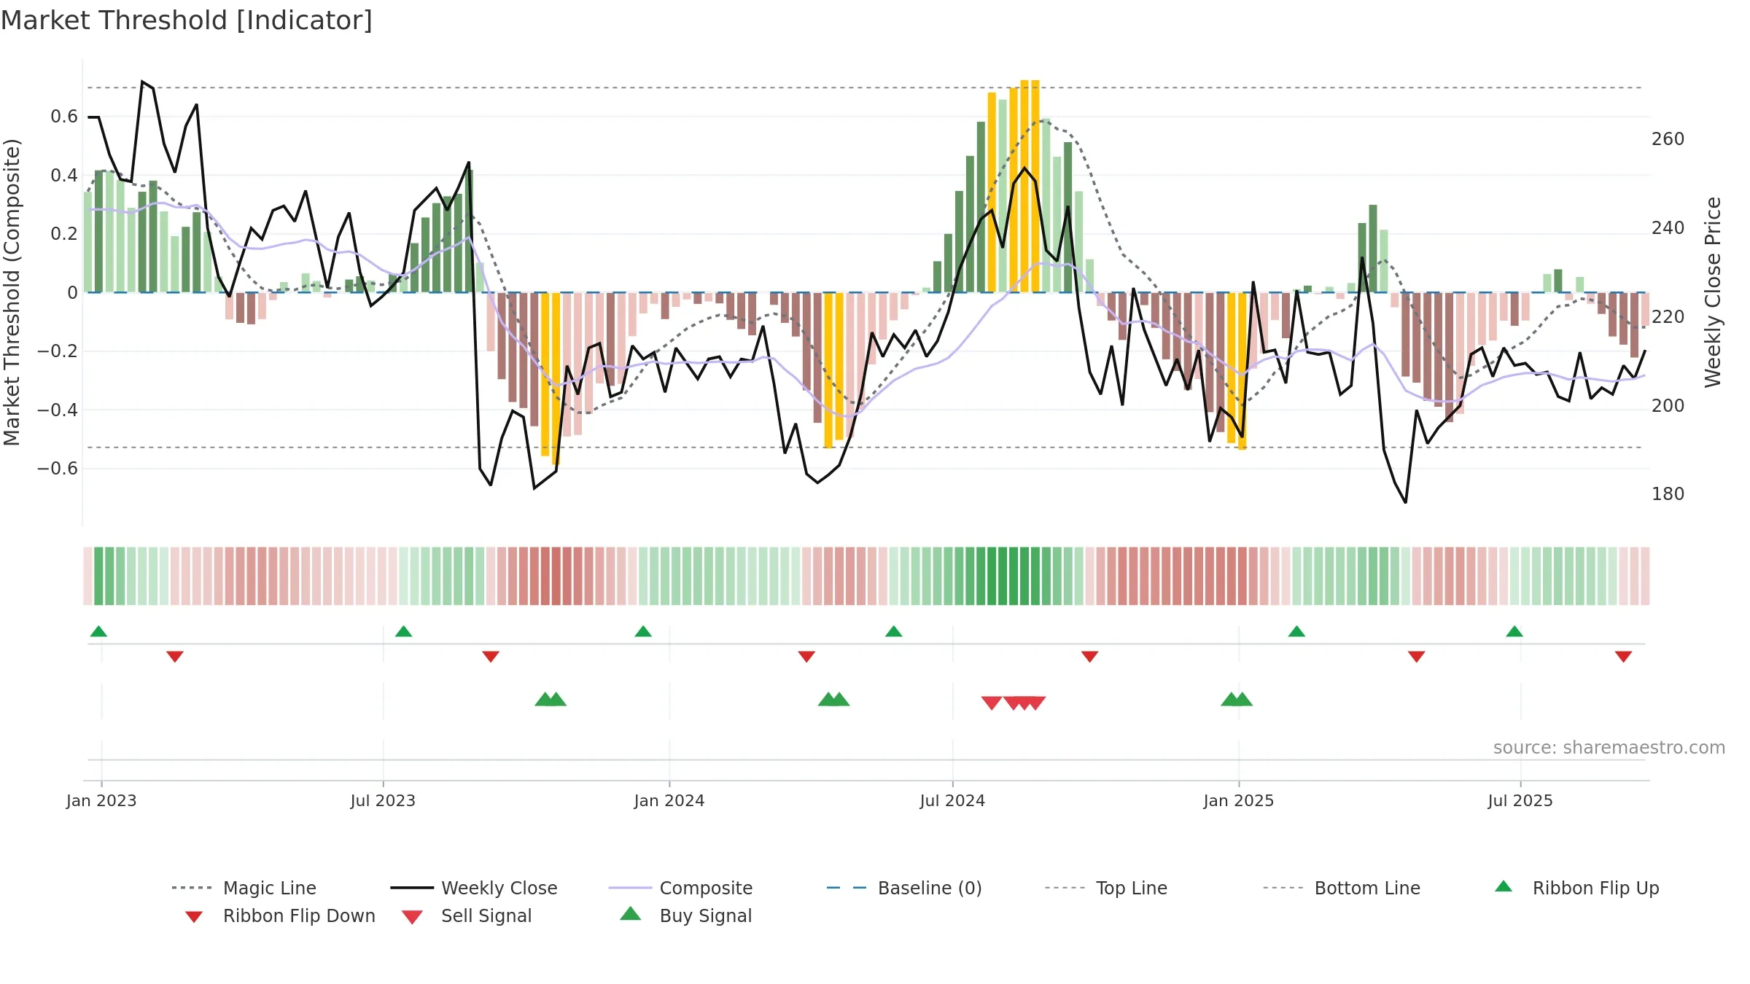Image resolution: width=1750 pixels, height=984 pixels.
Task: Click the Jan 2024 x-axis label
Action: (x=669, y=800)
